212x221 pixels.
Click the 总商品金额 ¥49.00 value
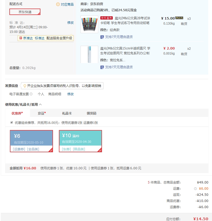(x=203, y=182)
